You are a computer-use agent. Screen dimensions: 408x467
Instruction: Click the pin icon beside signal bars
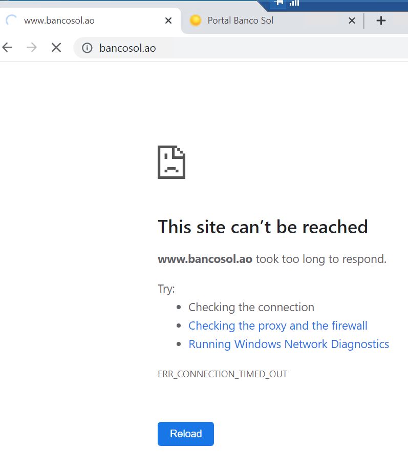coord(279,3)
